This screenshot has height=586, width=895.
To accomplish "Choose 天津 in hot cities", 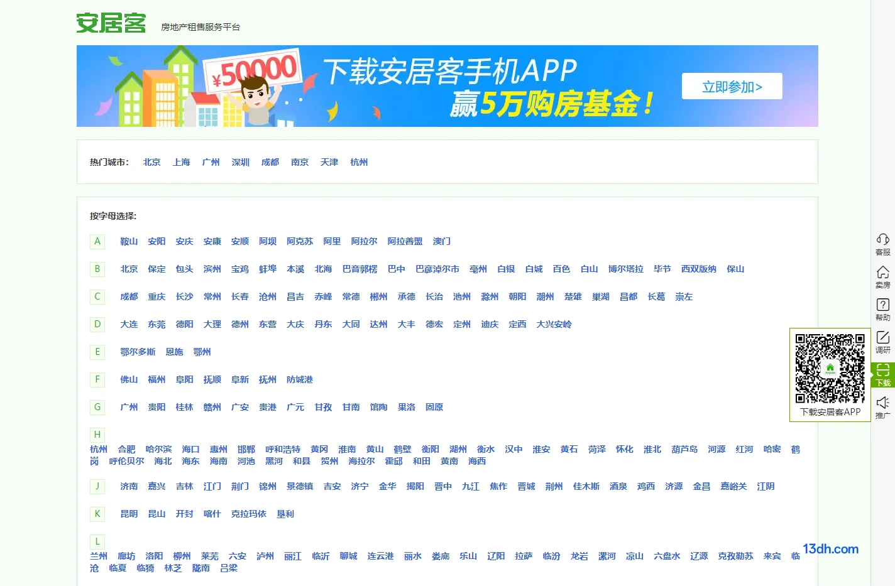I will pyautogui.click(x=329, y=162).
